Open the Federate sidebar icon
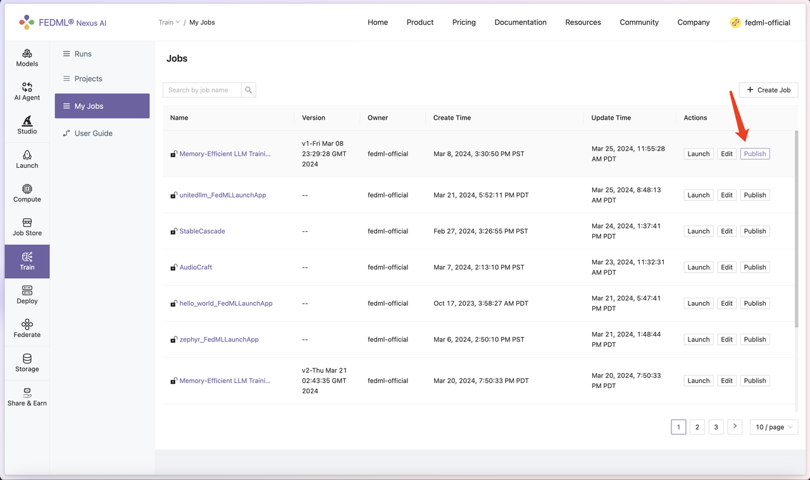Viewport: 810px width, 480px height. click(27, 324)
